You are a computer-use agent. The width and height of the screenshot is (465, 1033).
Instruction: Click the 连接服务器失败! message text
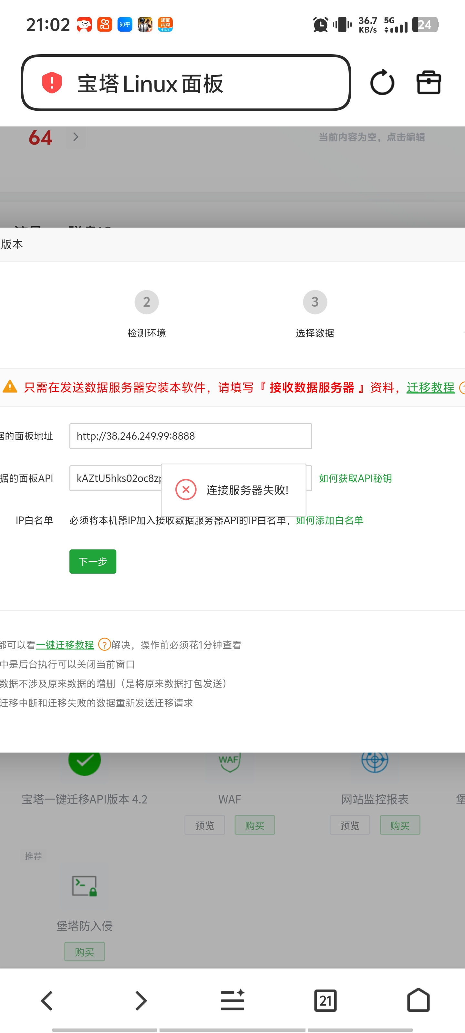coord(248,490)
